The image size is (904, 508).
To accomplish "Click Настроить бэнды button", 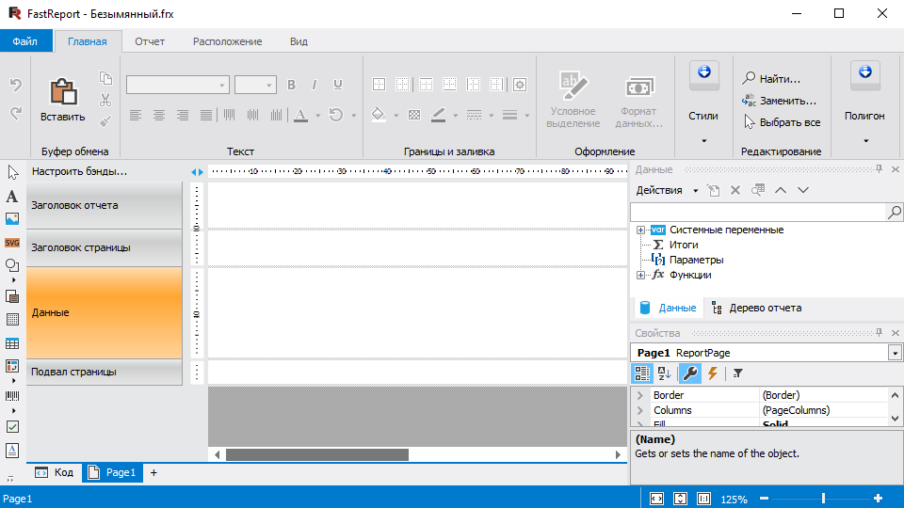I will pos(79,171).
